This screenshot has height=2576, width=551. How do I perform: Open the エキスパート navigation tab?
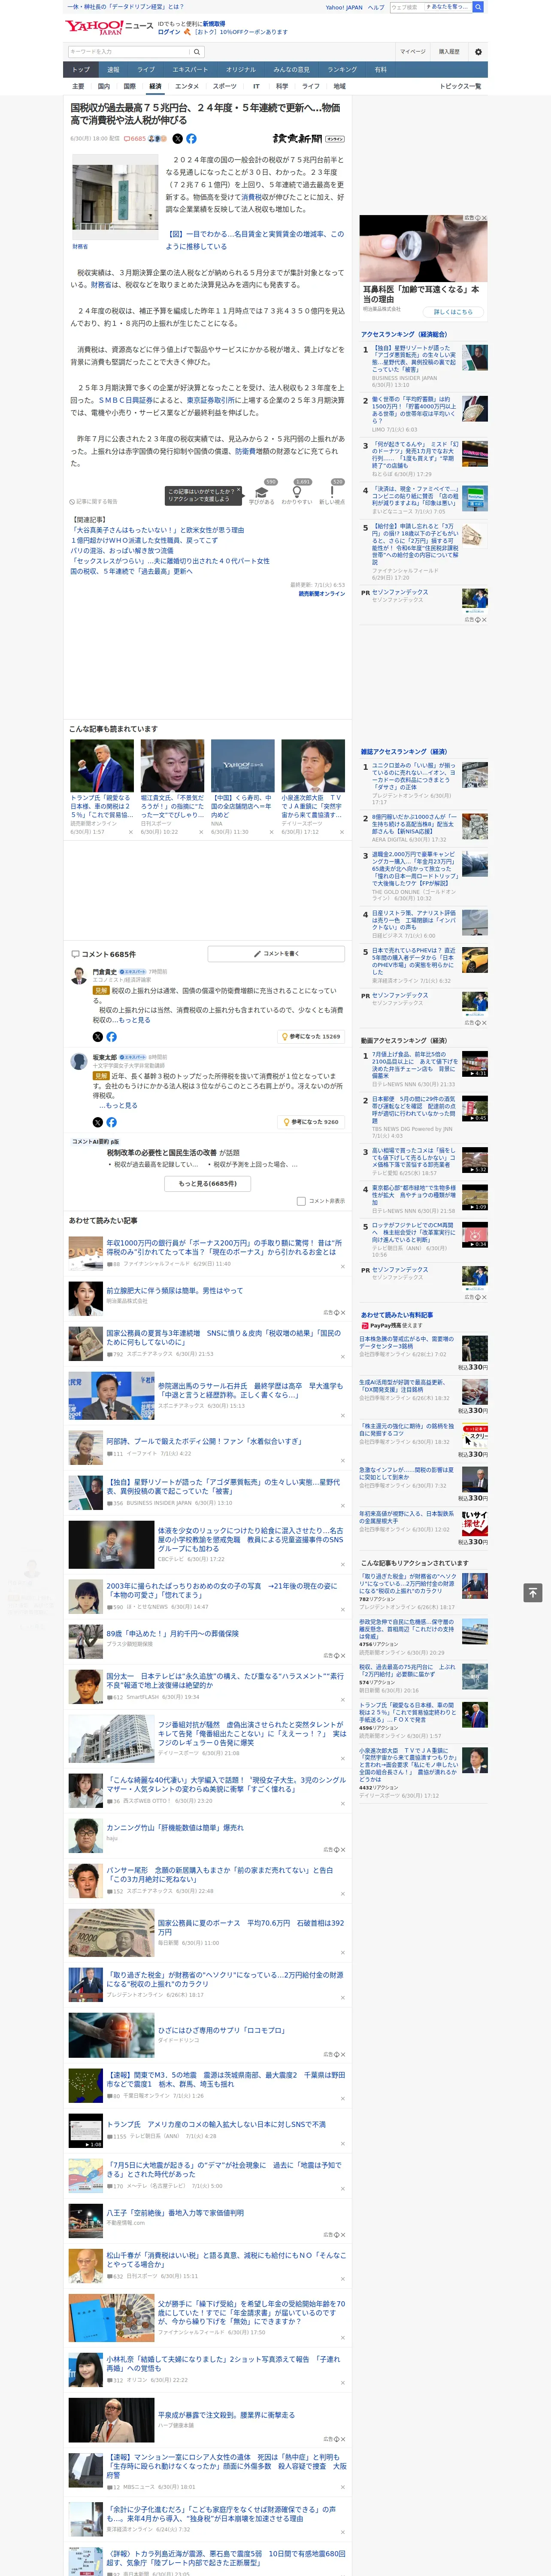(x=190, y=70)
